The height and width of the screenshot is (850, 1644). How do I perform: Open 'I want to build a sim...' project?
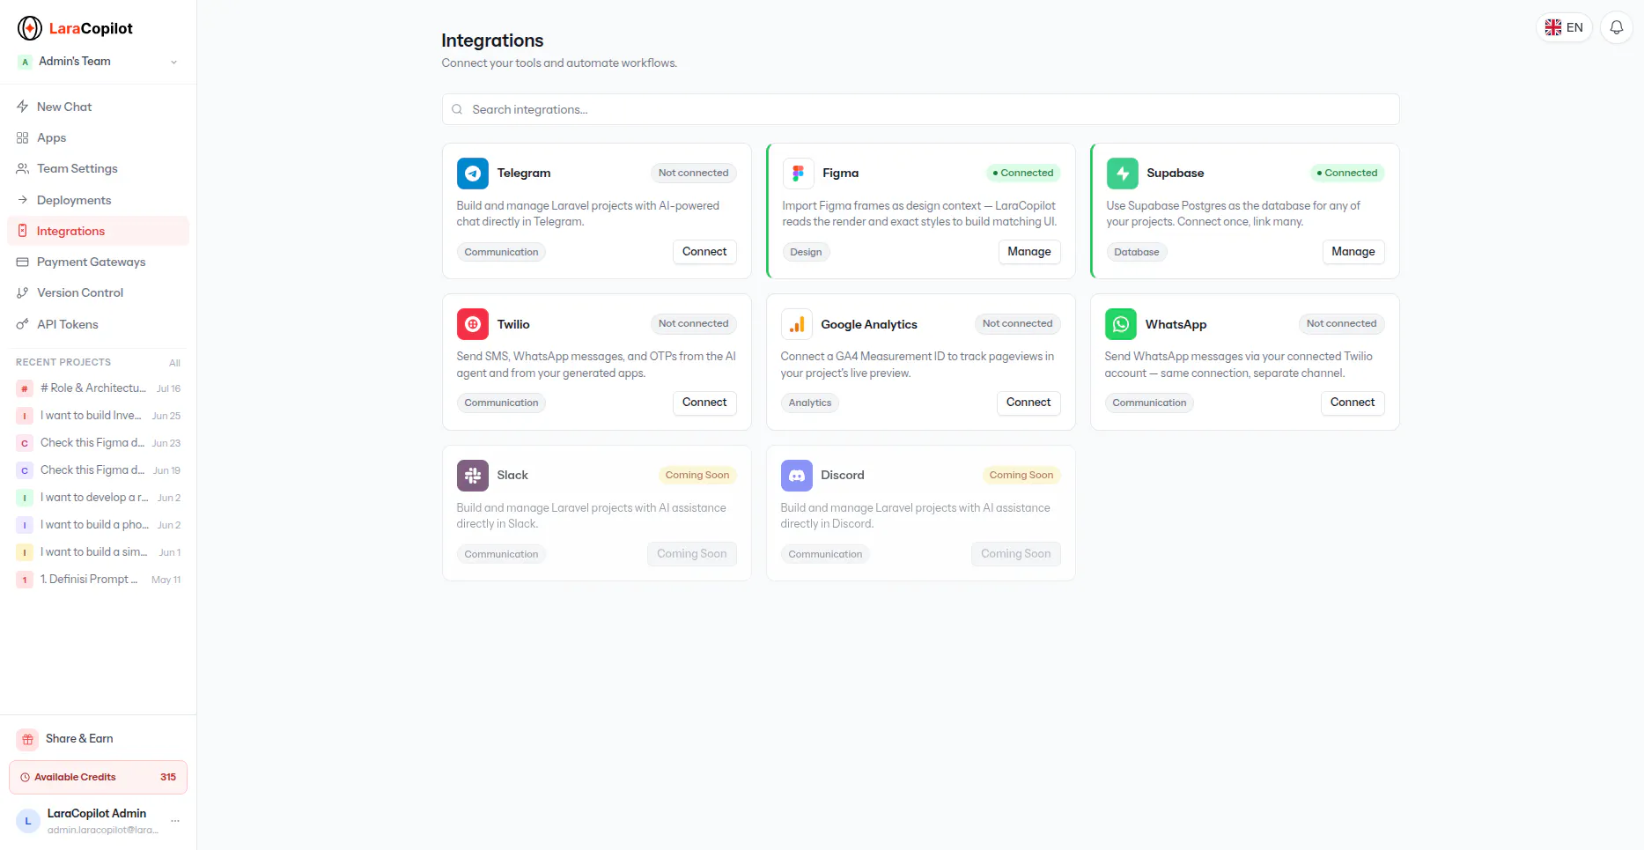98,552
